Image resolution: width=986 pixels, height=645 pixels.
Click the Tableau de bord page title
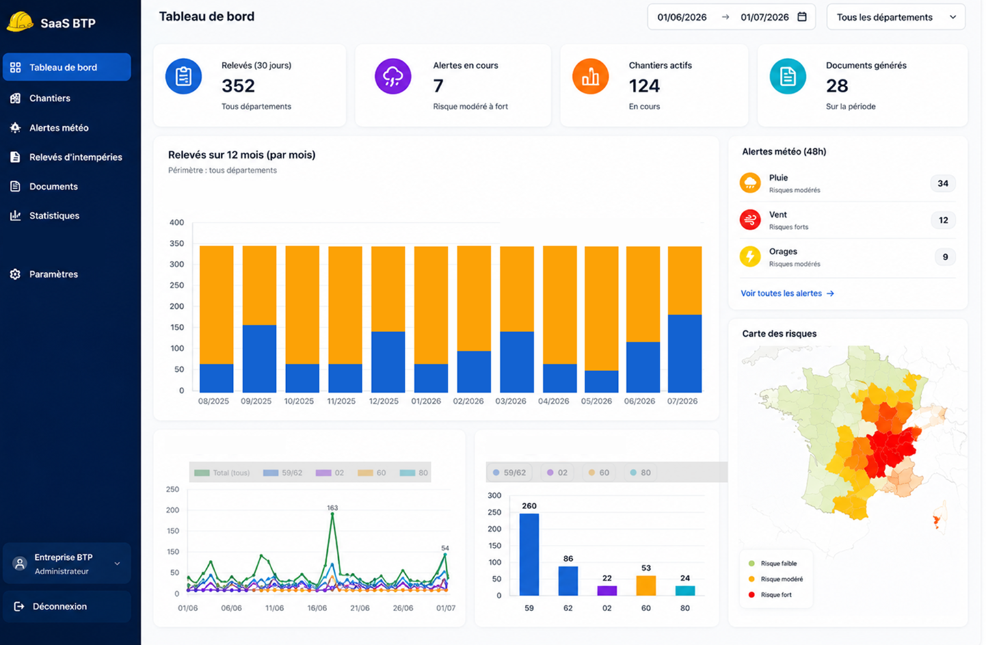click(207, 16)
